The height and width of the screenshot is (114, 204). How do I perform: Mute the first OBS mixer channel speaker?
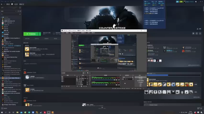(x=117, y=80)
